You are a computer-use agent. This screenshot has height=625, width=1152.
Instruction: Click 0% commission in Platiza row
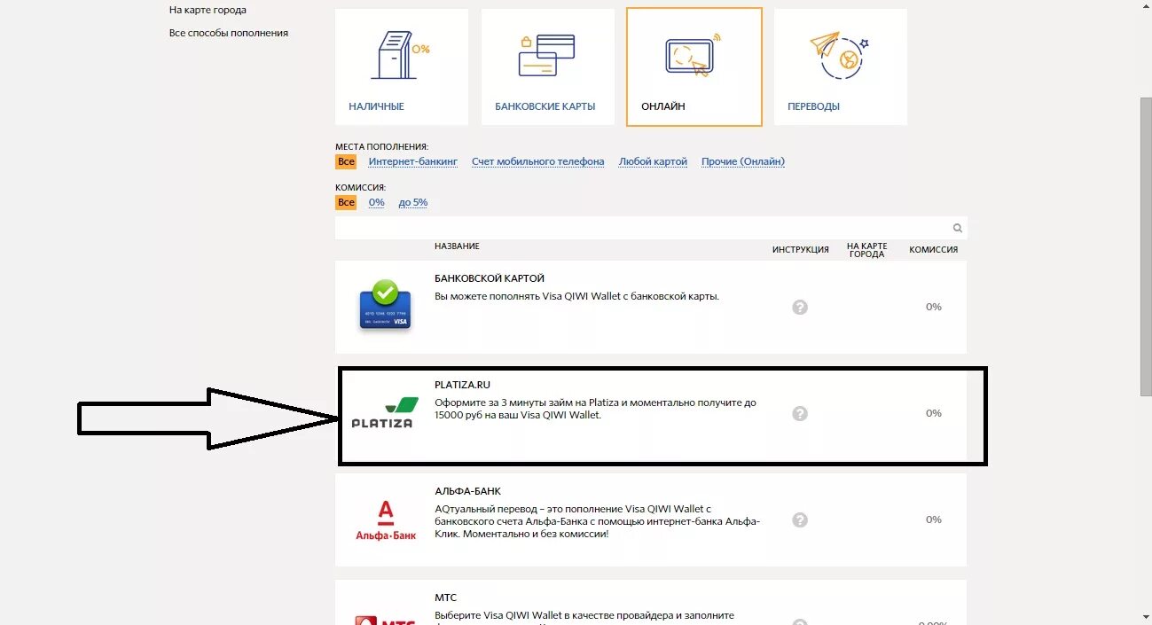934,413
